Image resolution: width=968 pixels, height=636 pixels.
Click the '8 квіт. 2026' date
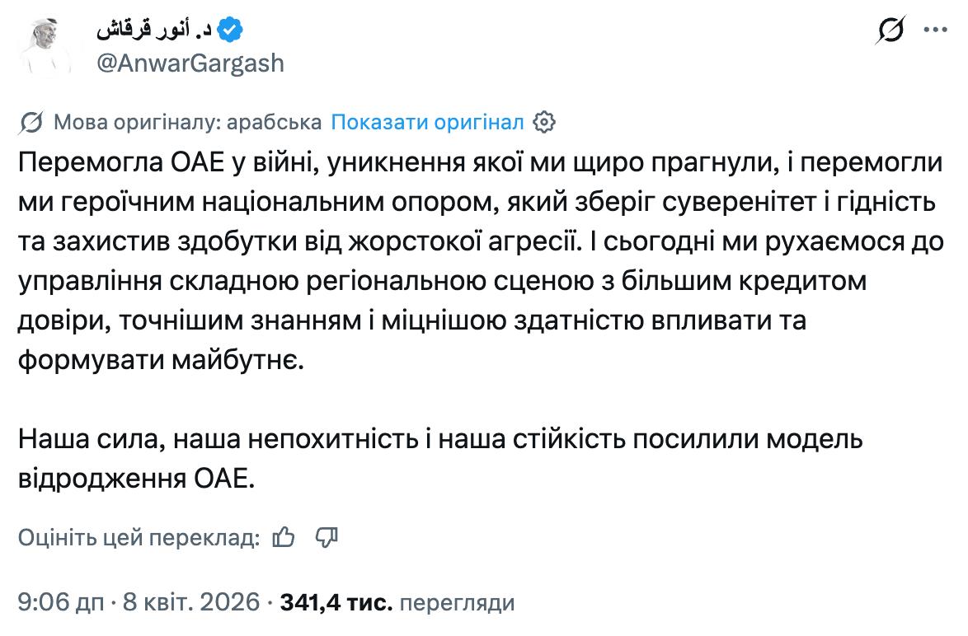coord(190,602)
